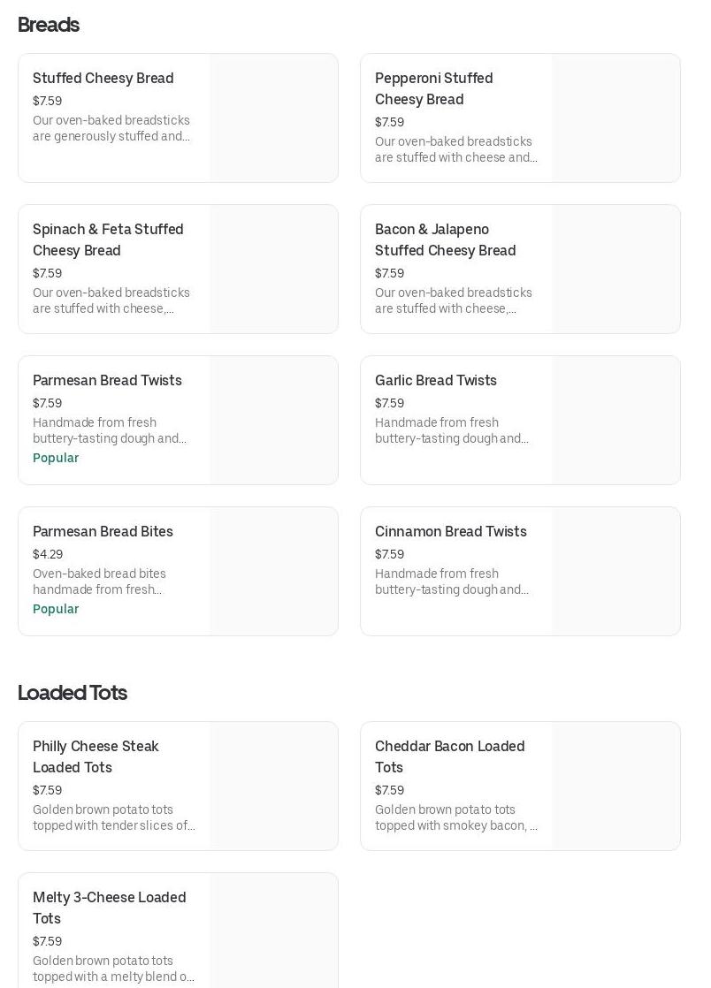Image resolution: width=711 pixels, height=988 pixels.
Task: Select Pepperoni Stuffed Cheesy Bread title
Action: tap(433, 88)
